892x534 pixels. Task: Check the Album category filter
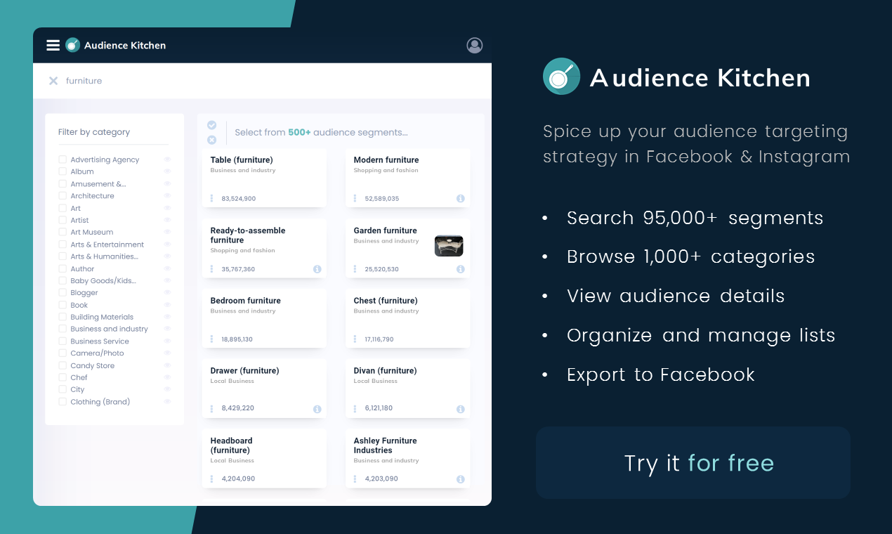(63, 171)
